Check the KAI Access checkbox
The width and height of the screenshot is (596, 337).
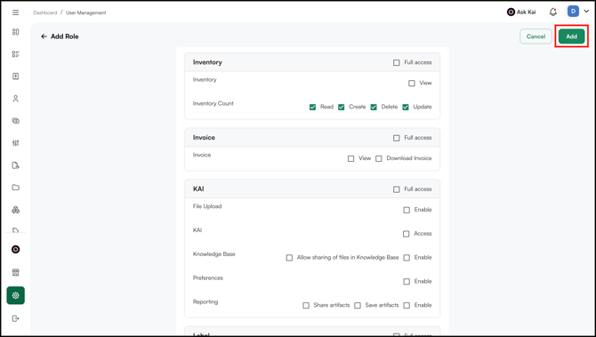pyautogui.click(x=406, y=234)
